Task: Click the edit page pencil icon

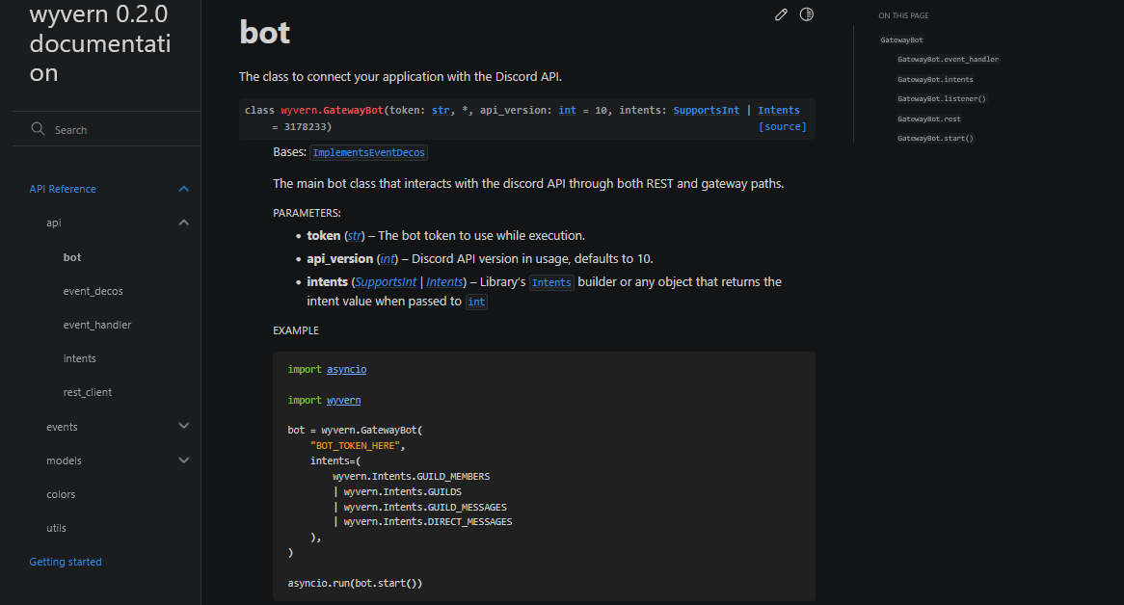Action: pyautogui.click(x=782, y=14)
